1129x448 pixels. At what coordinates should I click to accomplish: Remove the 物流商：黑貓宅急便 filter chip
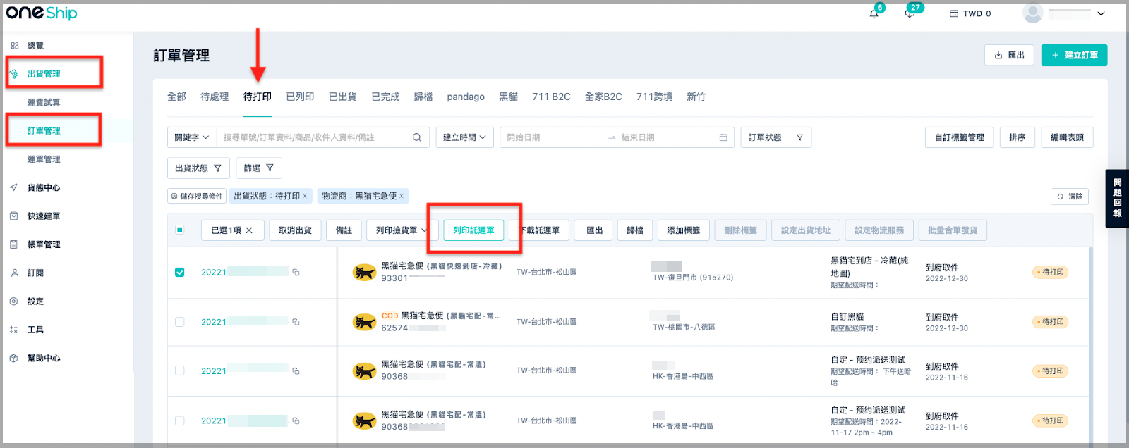click(x=402, y=196)
